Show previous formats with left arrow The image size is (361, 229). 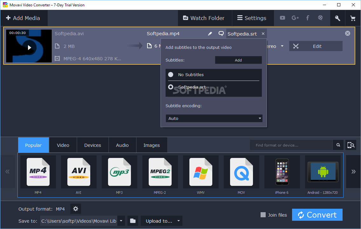point(8,172)
